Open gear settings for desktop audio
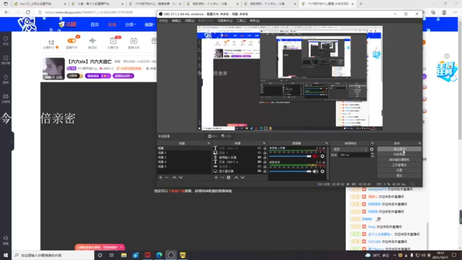The height and width of the screenshot is (260, 462). pyautogui.click(x=322, y=171)
